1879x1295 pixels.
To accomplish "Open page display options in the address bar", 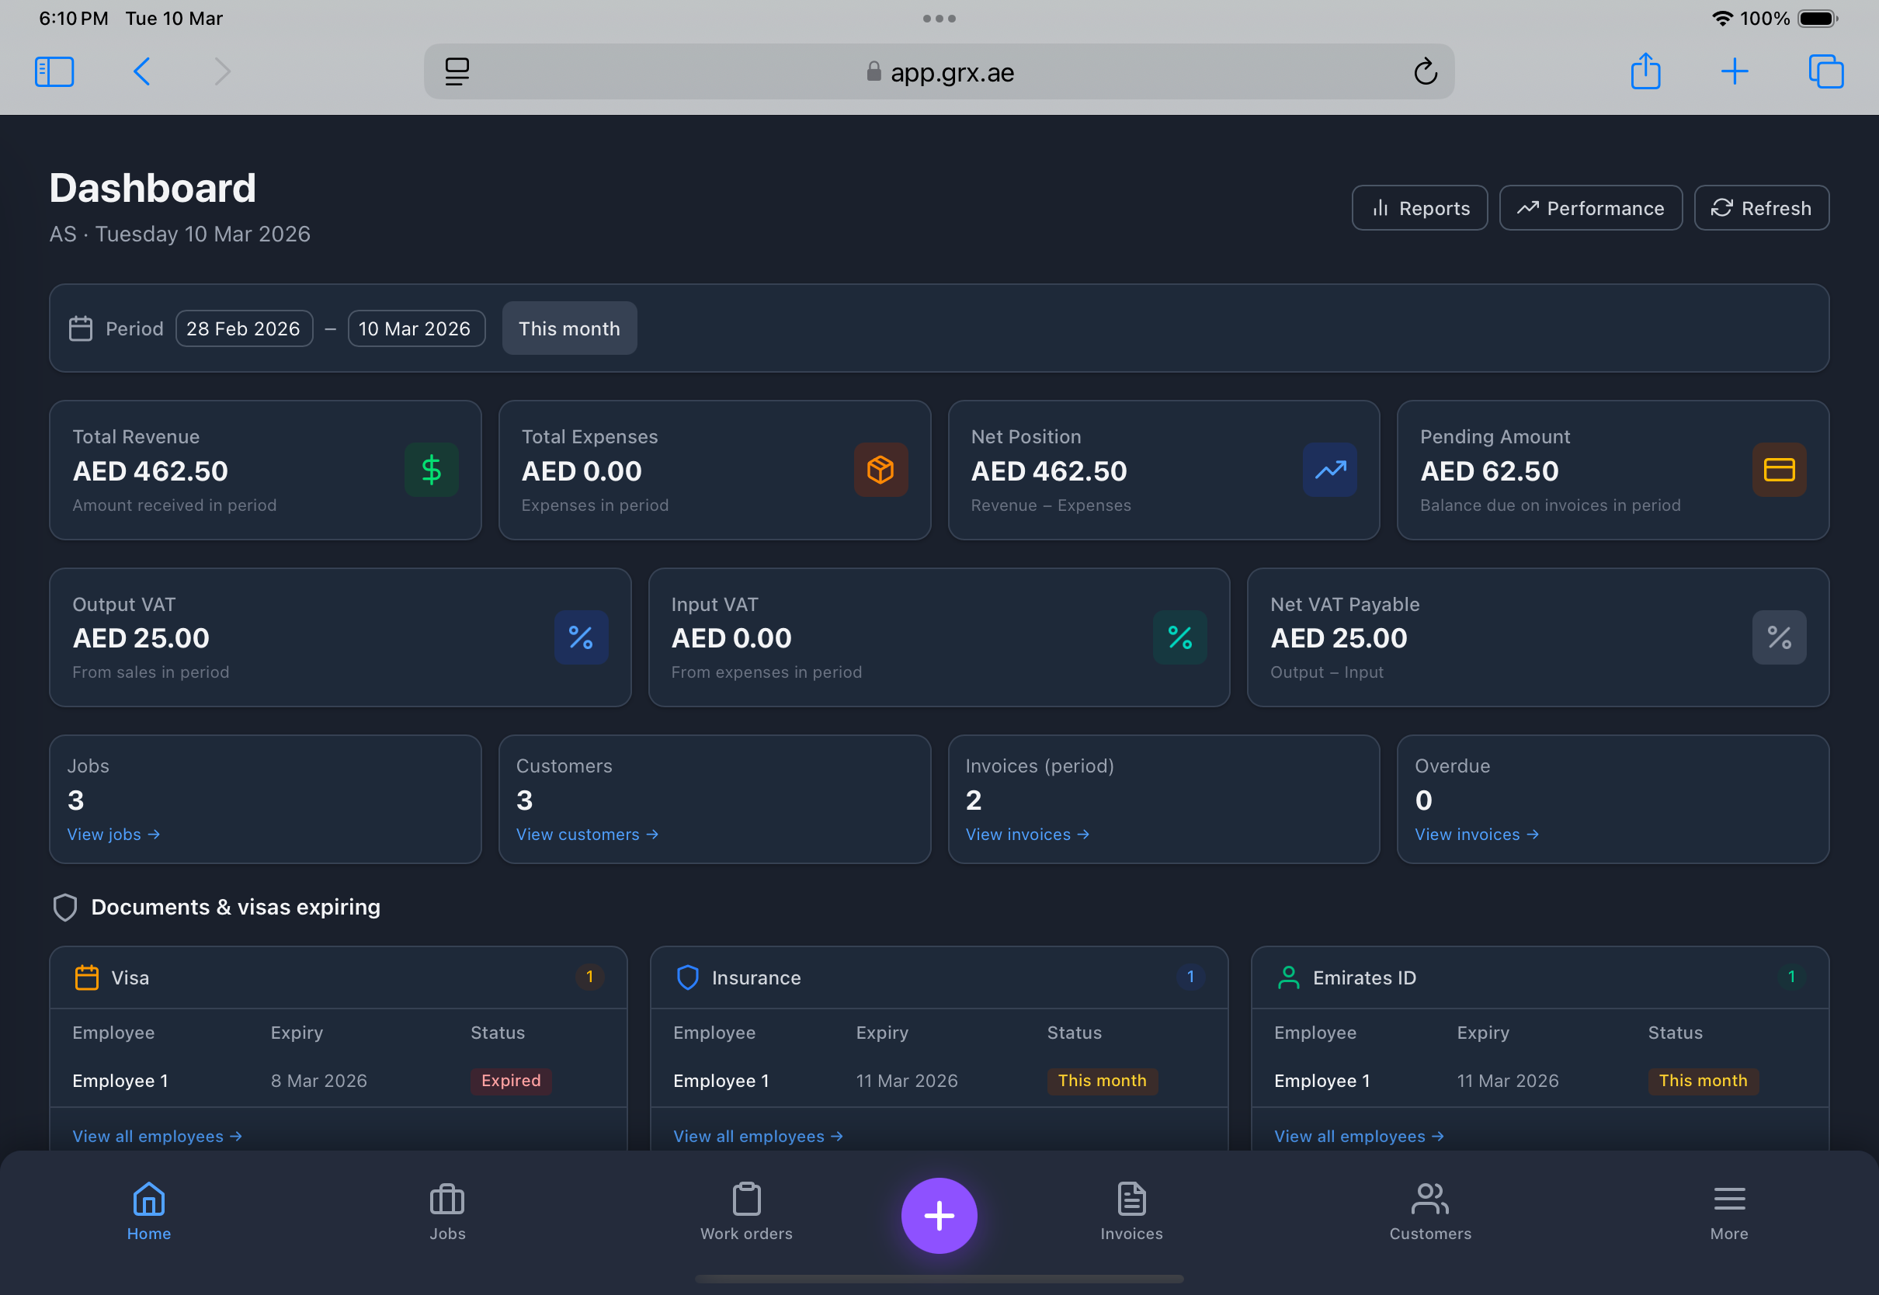I will pyautogui.click(x=457, y=71).
